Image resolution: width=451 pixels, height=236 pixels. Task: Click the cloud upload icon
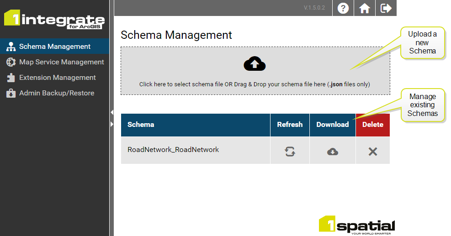click(255, 64)
